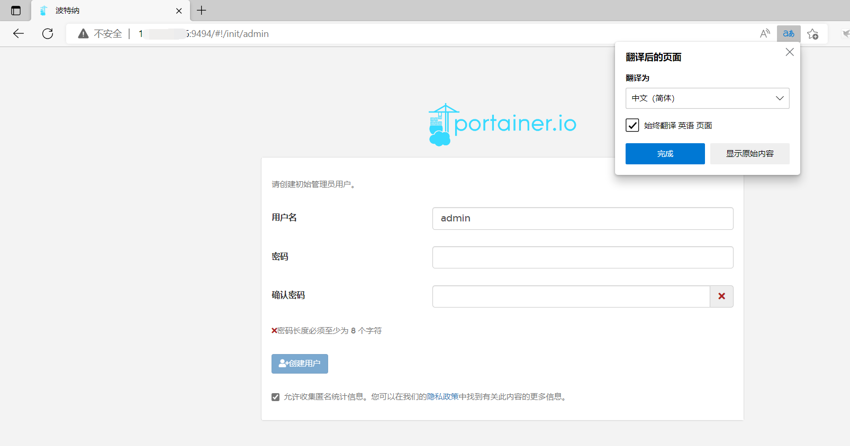Click the 完成 button

(x=665, y=154)
